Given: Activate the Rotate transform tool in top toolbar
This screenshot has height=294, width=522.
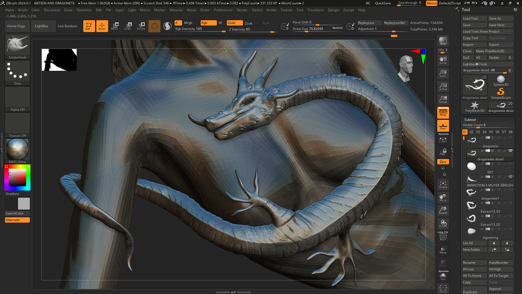Looking at the screenshot, I should click(141, 26).
